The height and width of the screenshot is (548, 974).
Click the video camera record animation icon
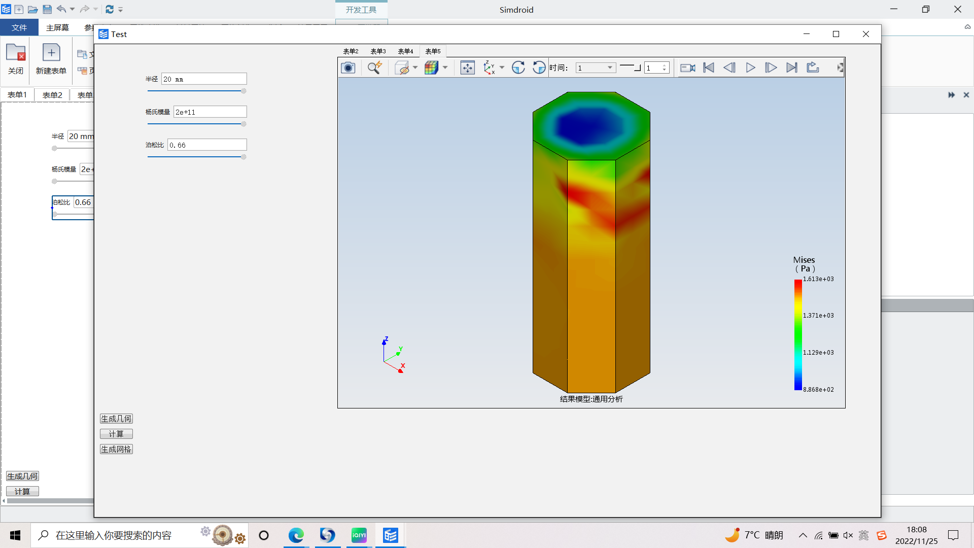pyautogui.click(x=687, y=67)
